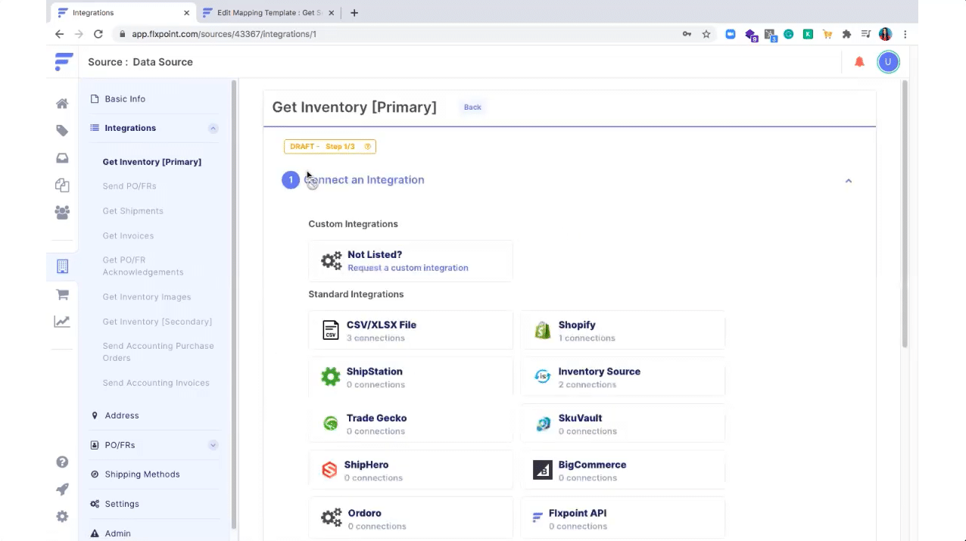The image size is (966, 541).
Task: Collapse the Integrations sidebar section
Action: pyautogui.click(x=213, y=129)
